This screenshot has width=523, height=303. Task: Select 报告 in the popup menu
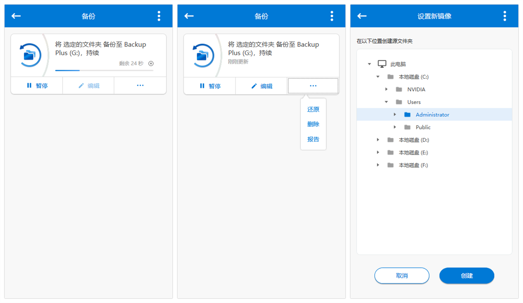[313, 139]
